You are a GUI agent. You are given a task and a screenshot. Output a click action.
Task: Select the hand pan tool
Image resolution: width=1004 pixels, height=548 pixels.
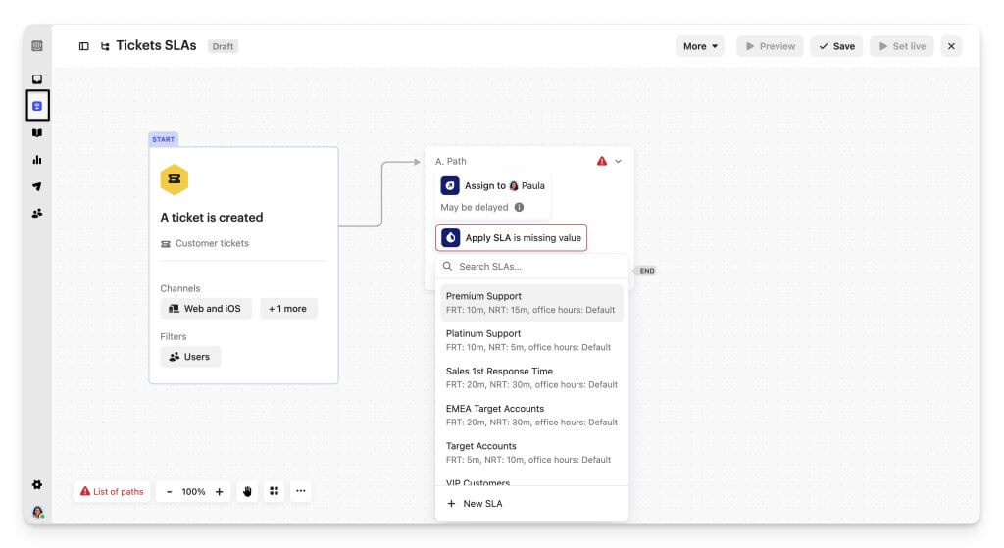coord(247,491)
